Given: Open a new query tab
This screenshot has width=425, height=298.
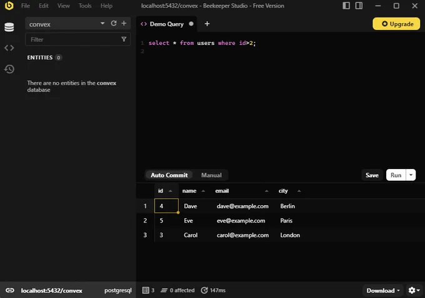Looking at the screenshot, I should click(x=207, y=24).
